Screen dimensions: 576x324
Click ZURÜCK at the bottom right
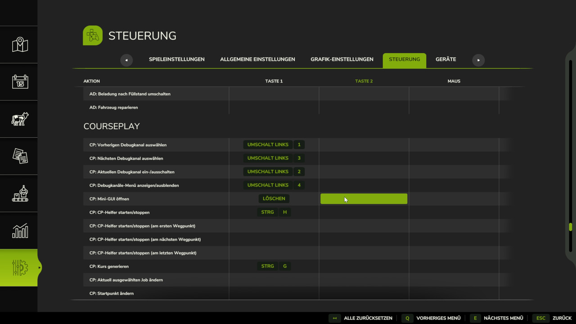(x=561, y=318)
